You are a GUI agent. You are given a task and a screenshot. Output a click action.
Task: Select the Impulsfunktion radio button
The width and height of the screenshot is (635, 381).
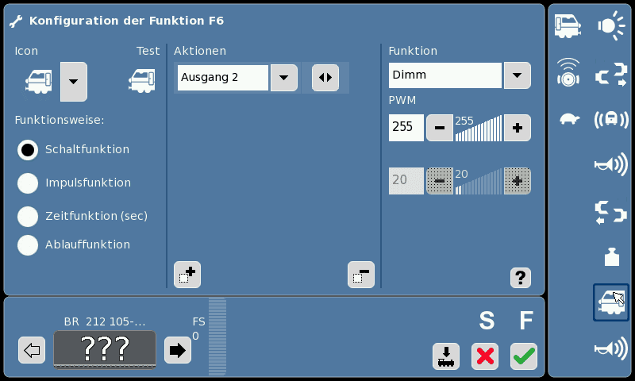pyautogui.click(x=28, y=183)
